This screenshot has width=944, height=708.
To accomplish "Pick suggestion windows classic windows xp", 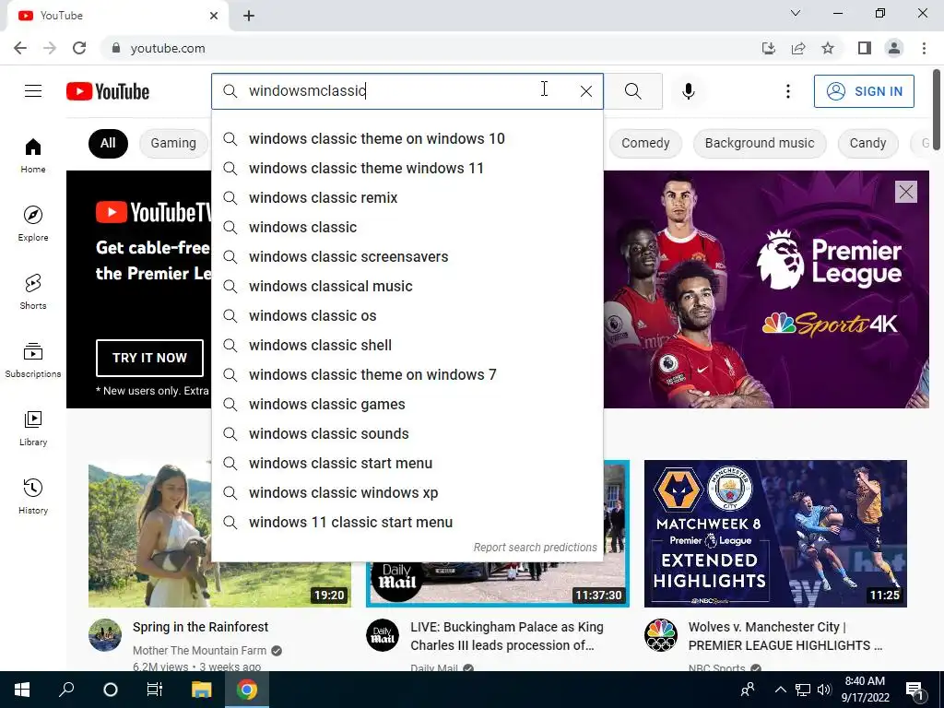I will [407, 492].
